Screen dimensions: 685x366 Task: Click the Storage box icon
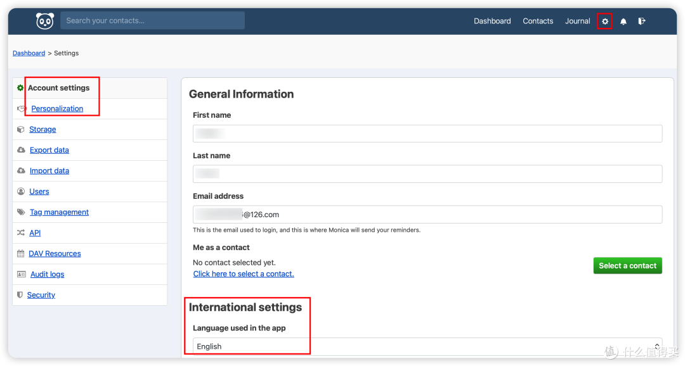tap(20, 130)
